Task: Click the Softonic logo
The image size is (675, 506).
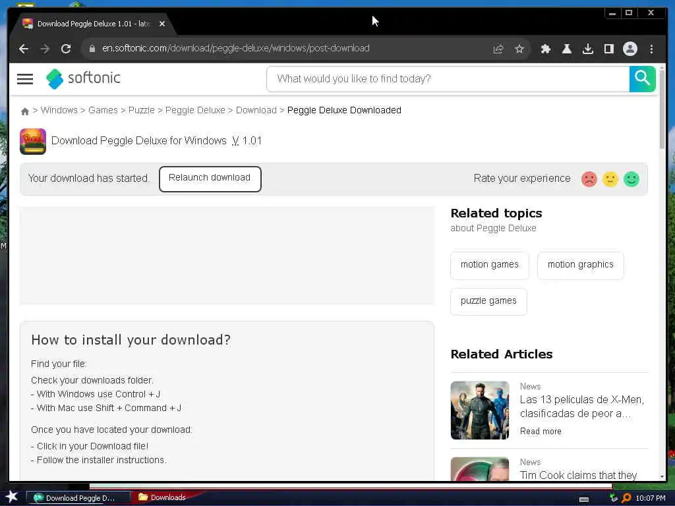Action: click(x=84, y=79)
